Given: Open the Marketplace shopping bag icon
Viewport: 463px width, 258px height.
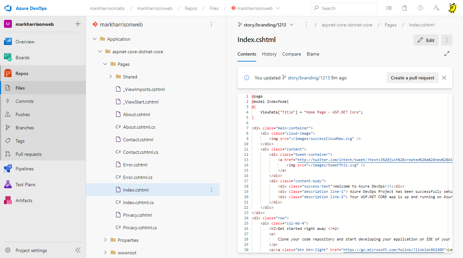Looking at the screenshot, I should click(404, 8).
